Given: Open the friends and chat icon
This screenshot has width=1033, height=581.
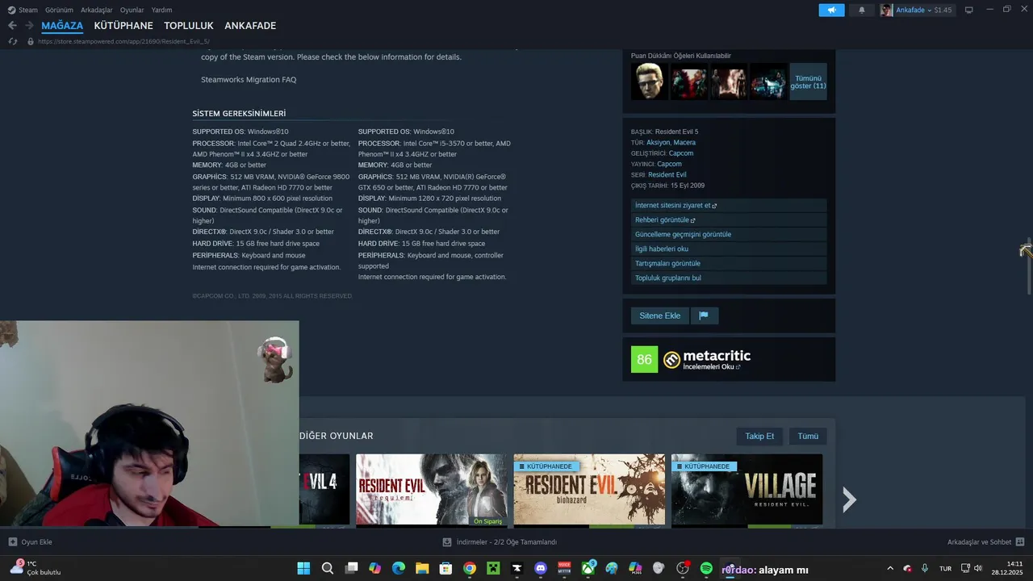Looking at the screenshot, I should pyautogui.click(x=1020, y=542).
